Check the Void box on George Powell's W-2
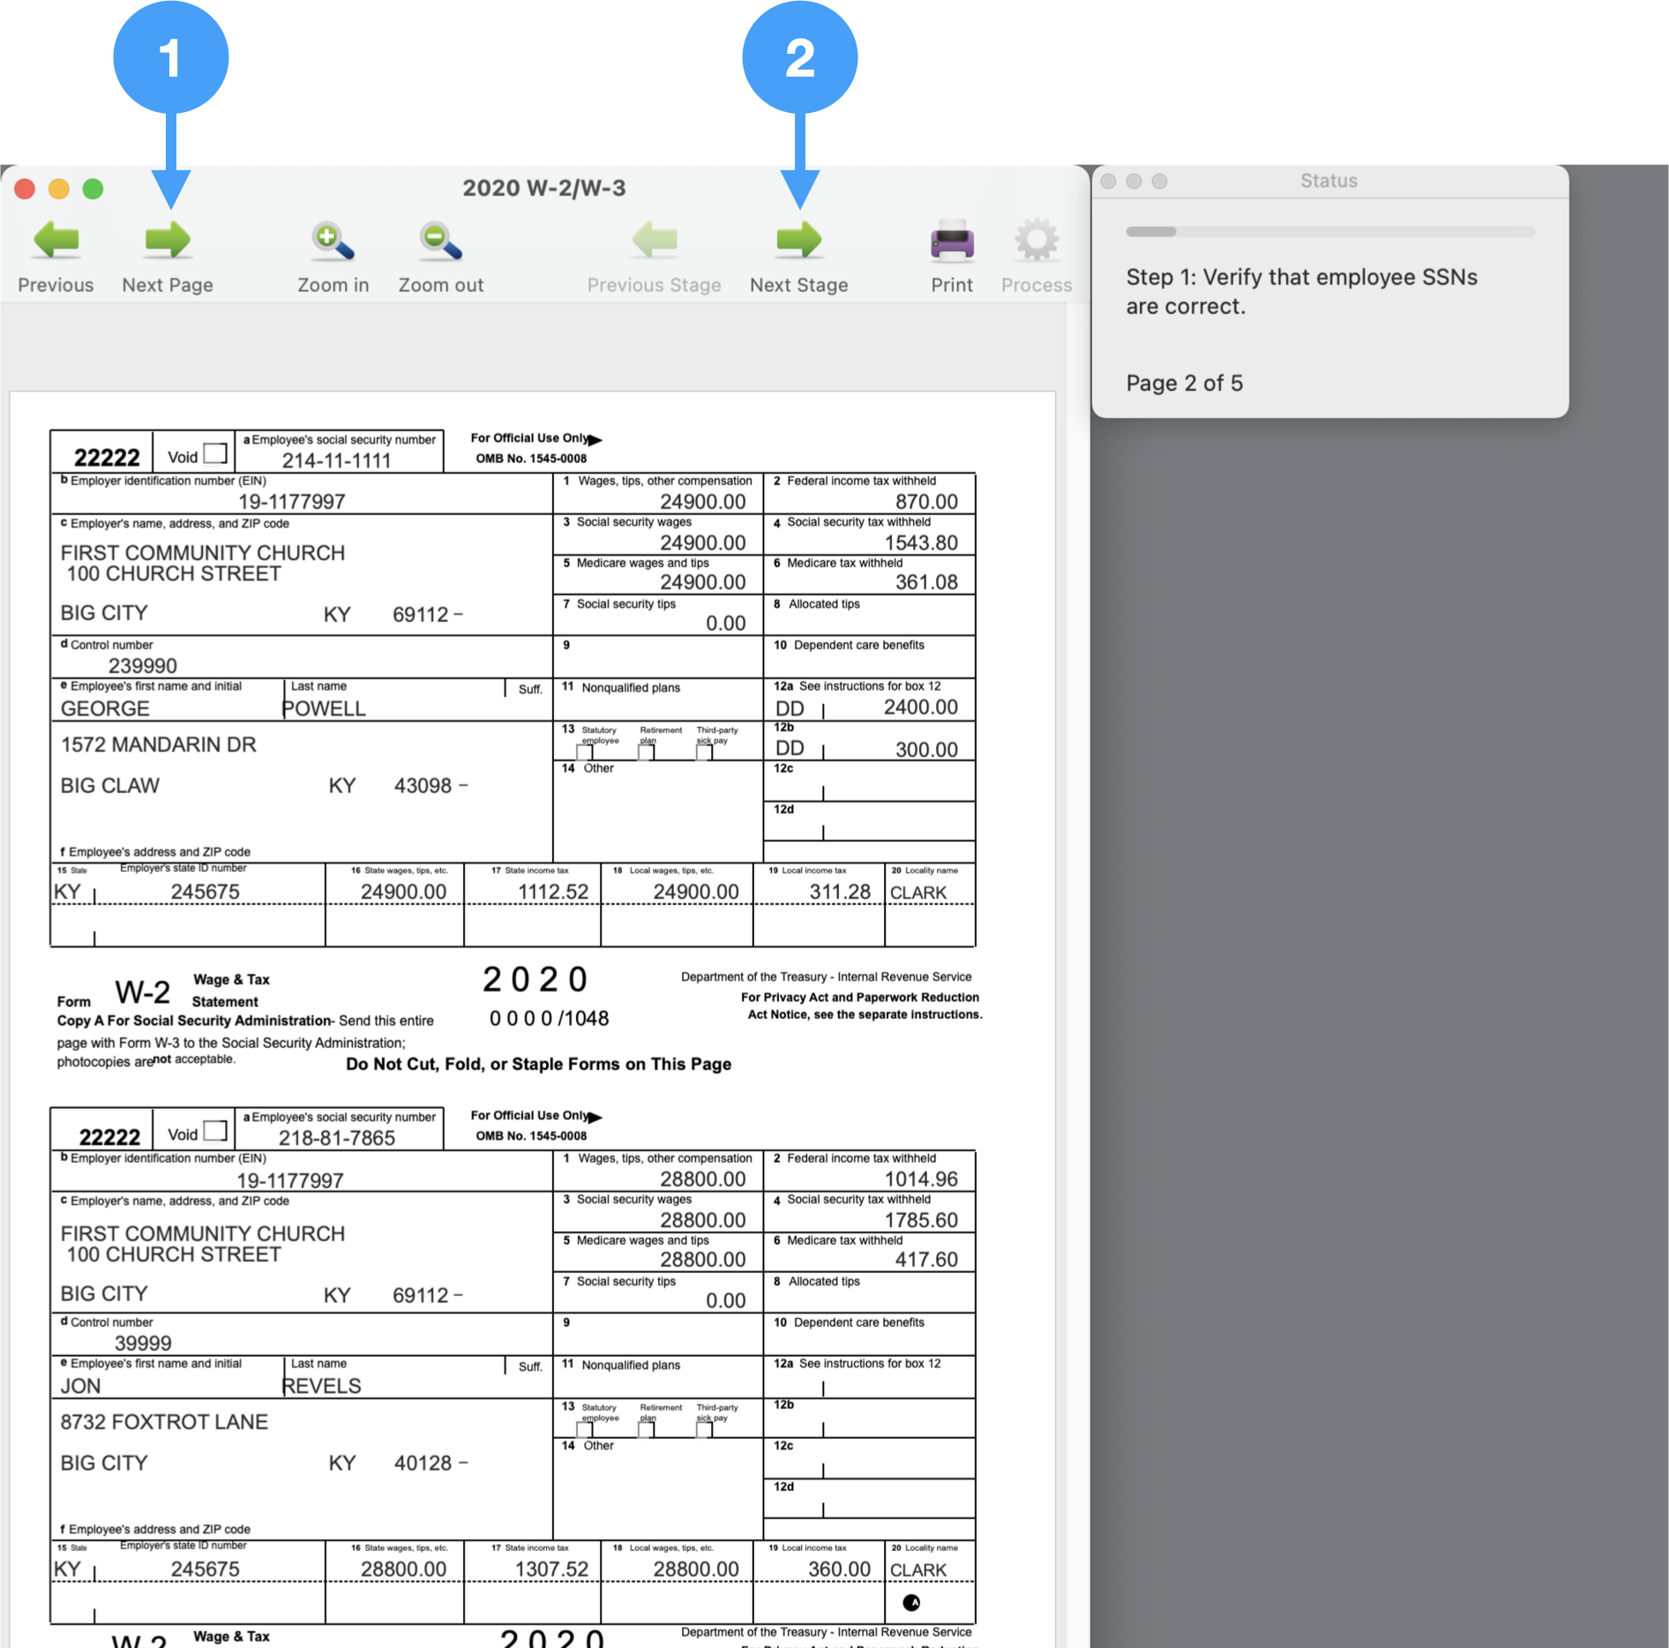 pos(215,453)
